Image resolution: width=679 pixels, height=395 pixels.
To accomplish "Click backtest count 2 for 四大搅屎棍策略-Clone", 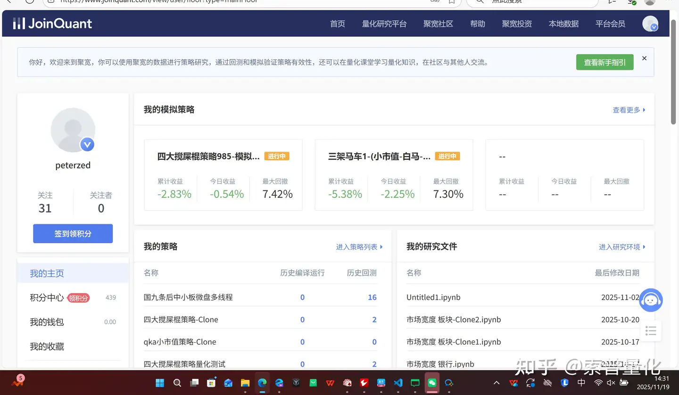I will [x=374, y=320].
